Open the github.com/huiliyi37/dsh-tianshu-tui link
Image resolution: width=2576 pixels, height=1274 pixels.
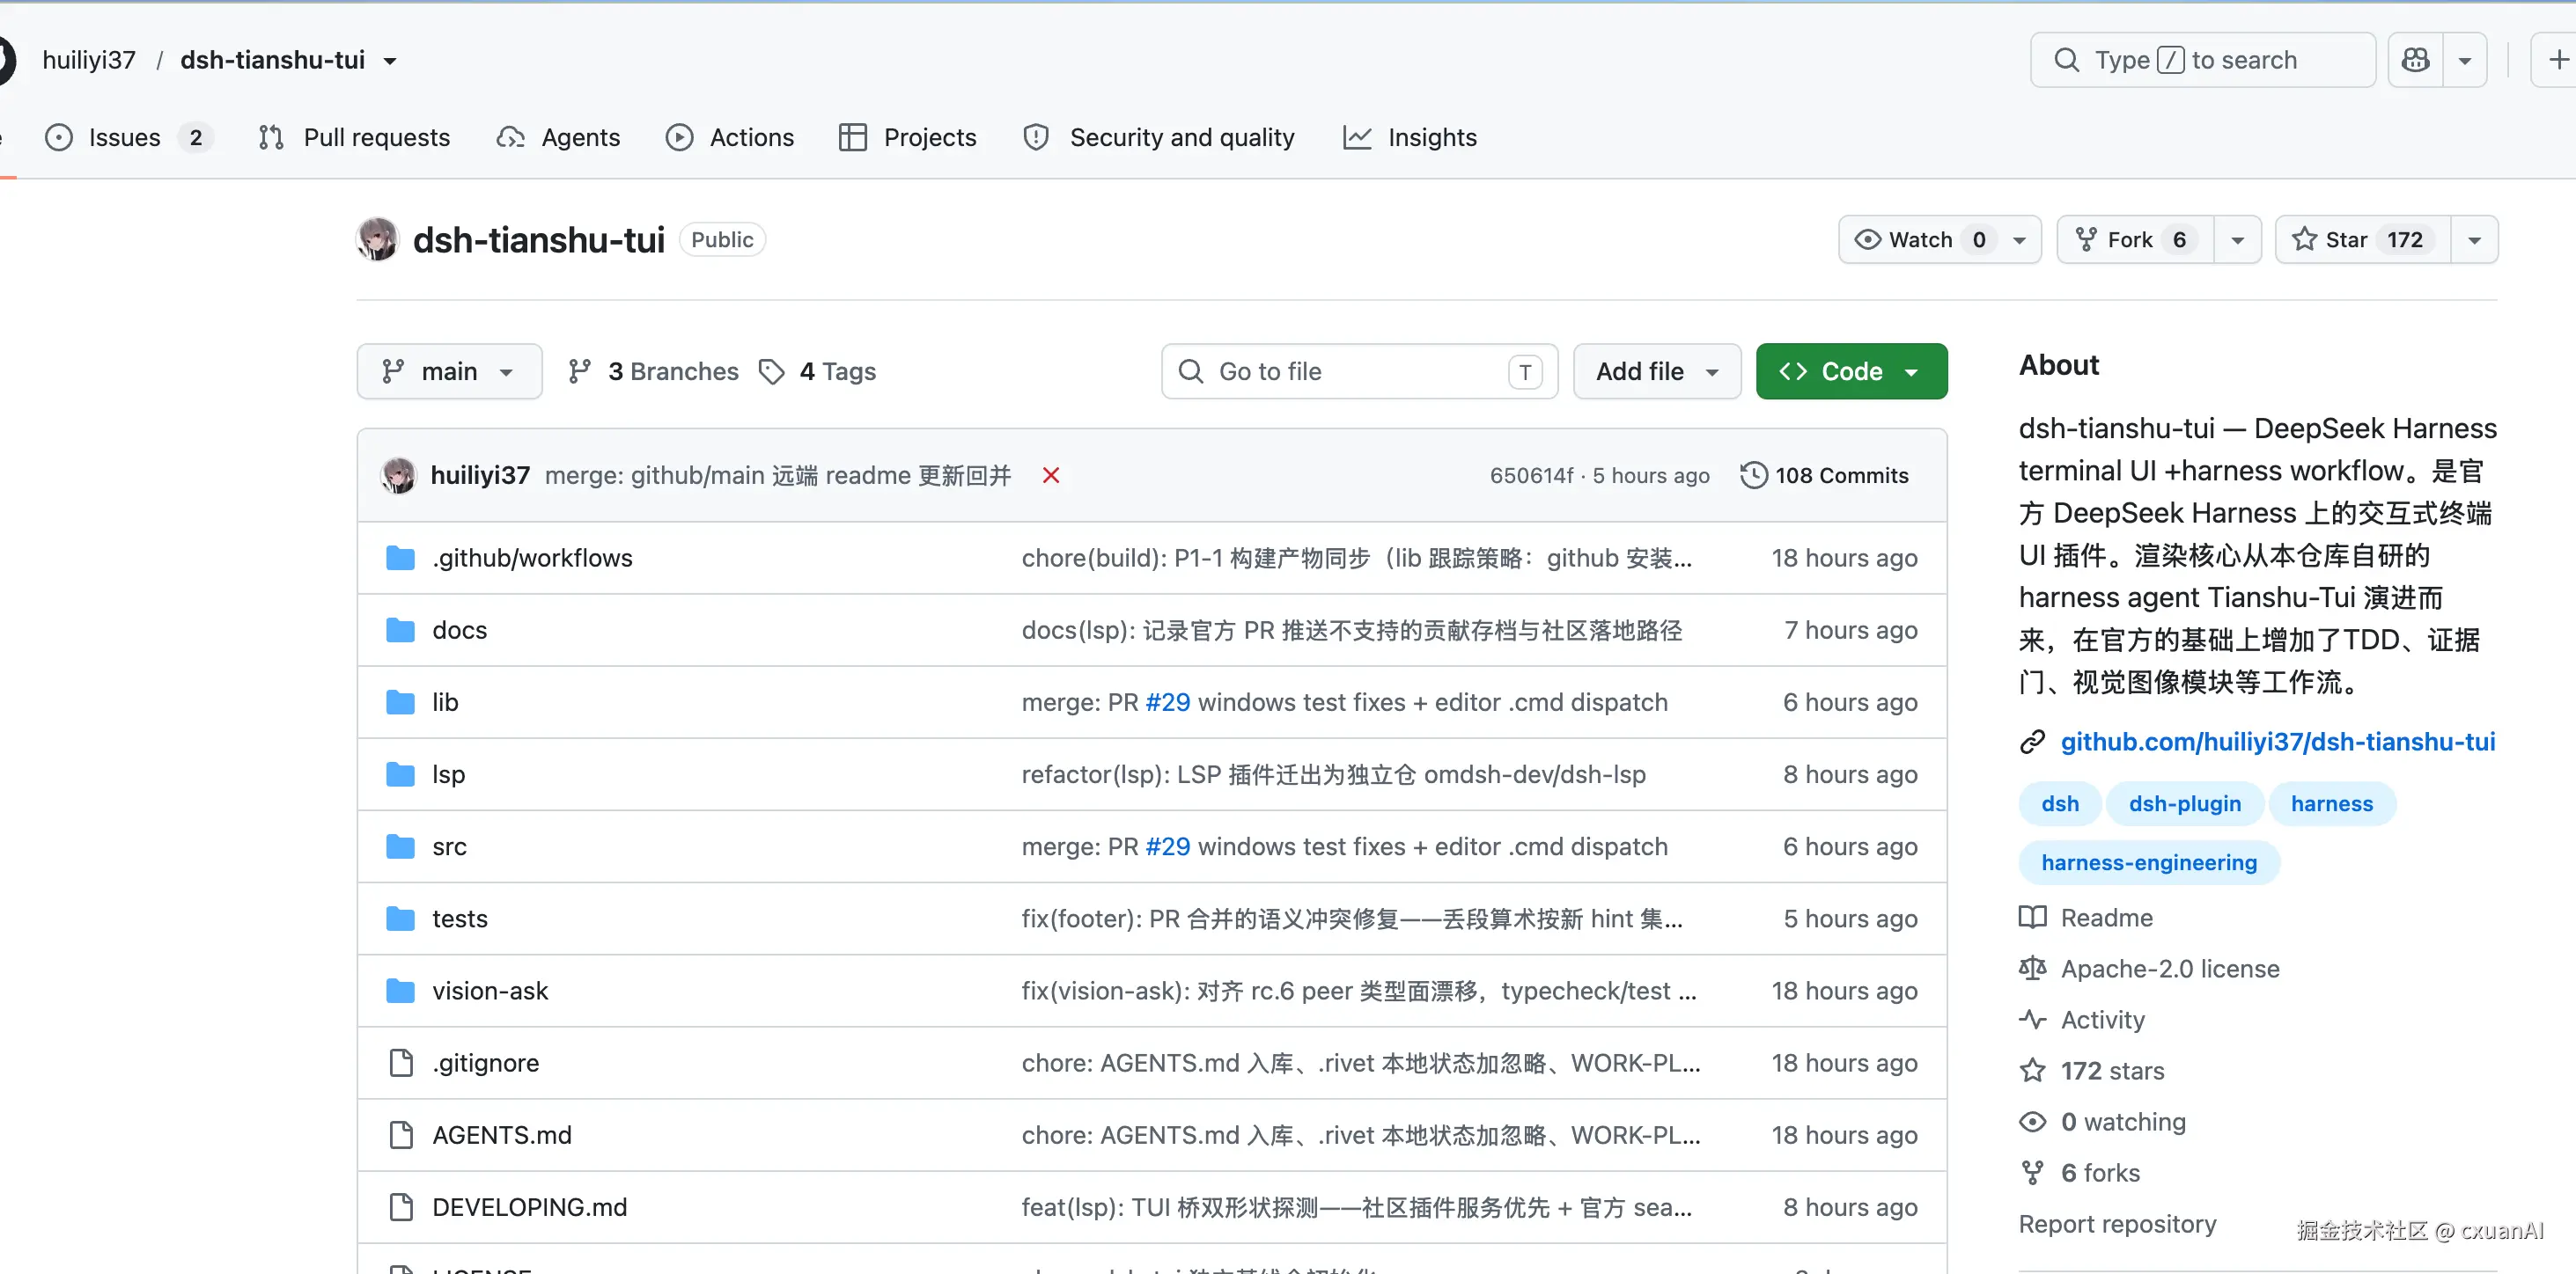click(2278, 743)
